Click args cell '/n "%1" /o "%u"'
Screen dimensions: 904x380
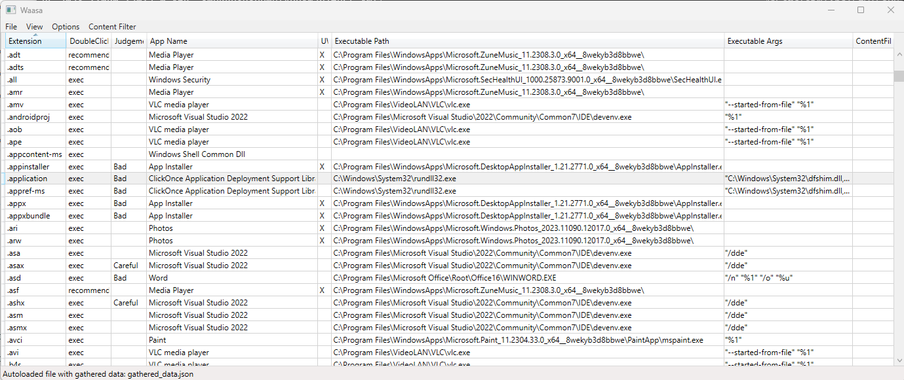[788, 278]
